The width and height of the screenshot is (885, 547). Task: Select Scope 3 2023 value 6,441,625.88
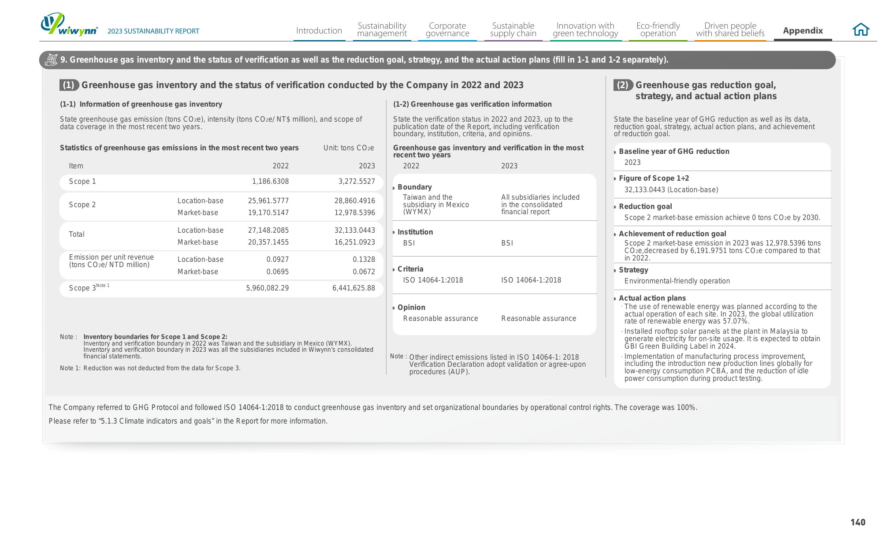[x=353, y=288]
